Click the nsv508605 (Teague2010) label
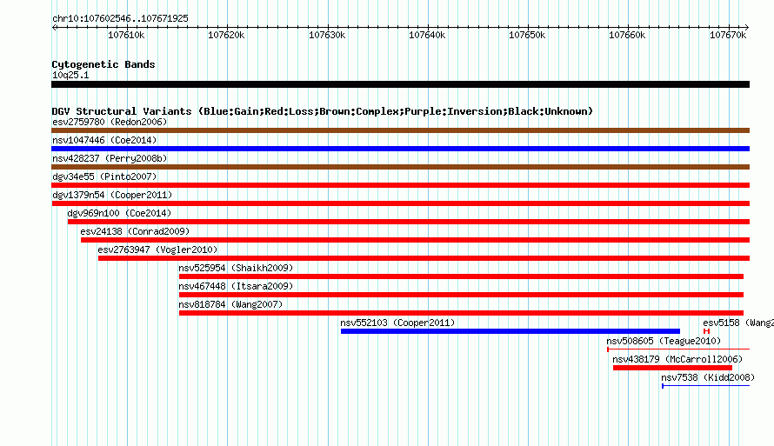774x446 pixels. [664, 341]
